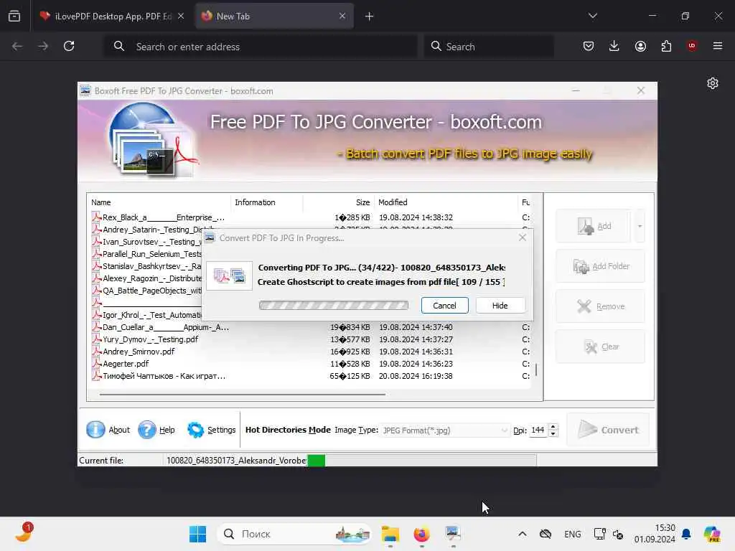This screenshot has width=735, height=551.
Task: Close the Convert PDF To JPG progress dialog
Action: (523, 237)
